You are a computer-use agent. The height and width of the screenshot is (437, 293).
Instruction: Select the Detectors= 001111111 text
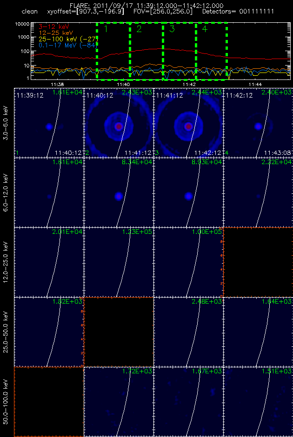point(238,12)
